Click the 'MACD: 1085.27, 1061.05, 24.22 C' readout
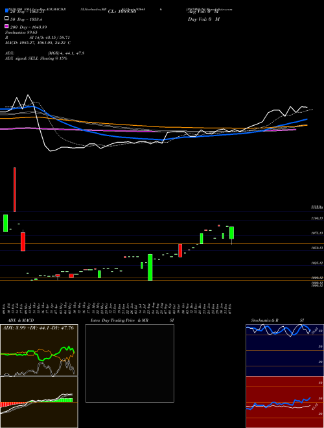This screenshot has height=428, width=324. pyautogui.click(x=38, y=43)
